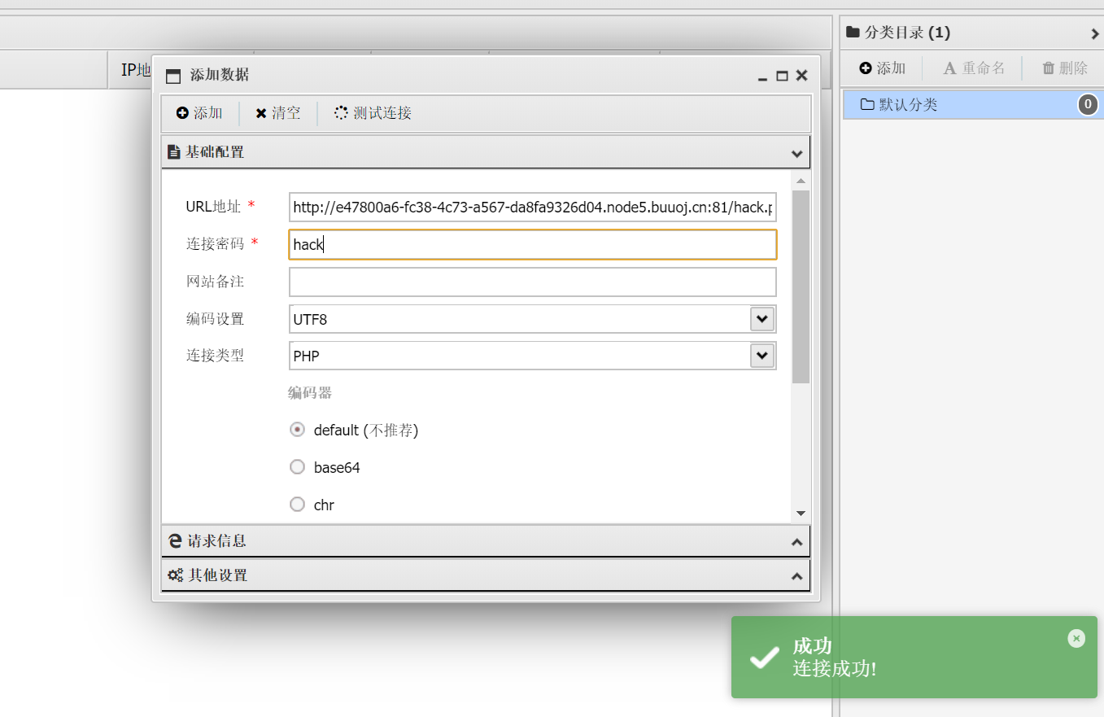Click 重命名 in the category panel

(974, 68)
